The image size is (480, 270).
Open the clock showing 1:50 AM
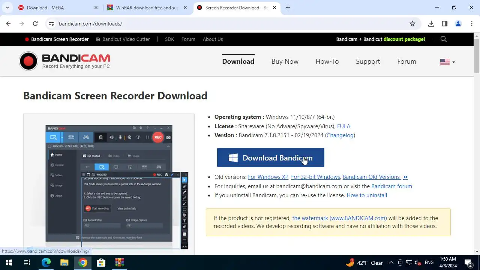pos(448,262)
